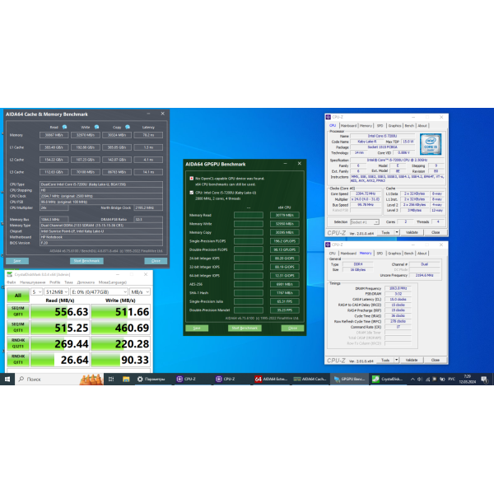
Task: Open Task View from the taskbar
Action: [111, 379]
